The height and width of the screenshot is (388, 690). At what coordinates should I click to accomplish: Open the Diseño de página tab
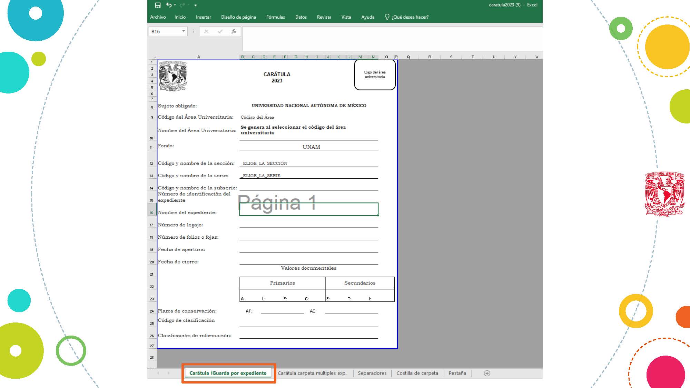(238, 17)
